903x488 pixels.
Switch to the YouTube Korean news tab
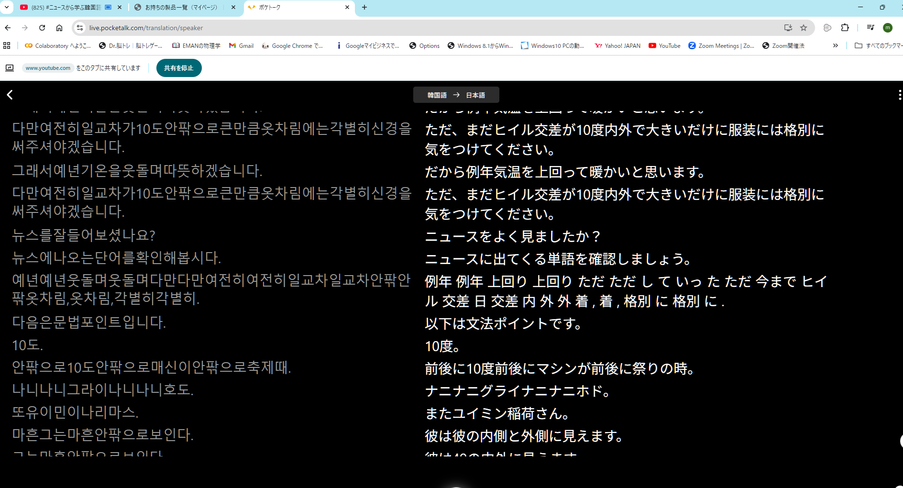click(67, 7)
